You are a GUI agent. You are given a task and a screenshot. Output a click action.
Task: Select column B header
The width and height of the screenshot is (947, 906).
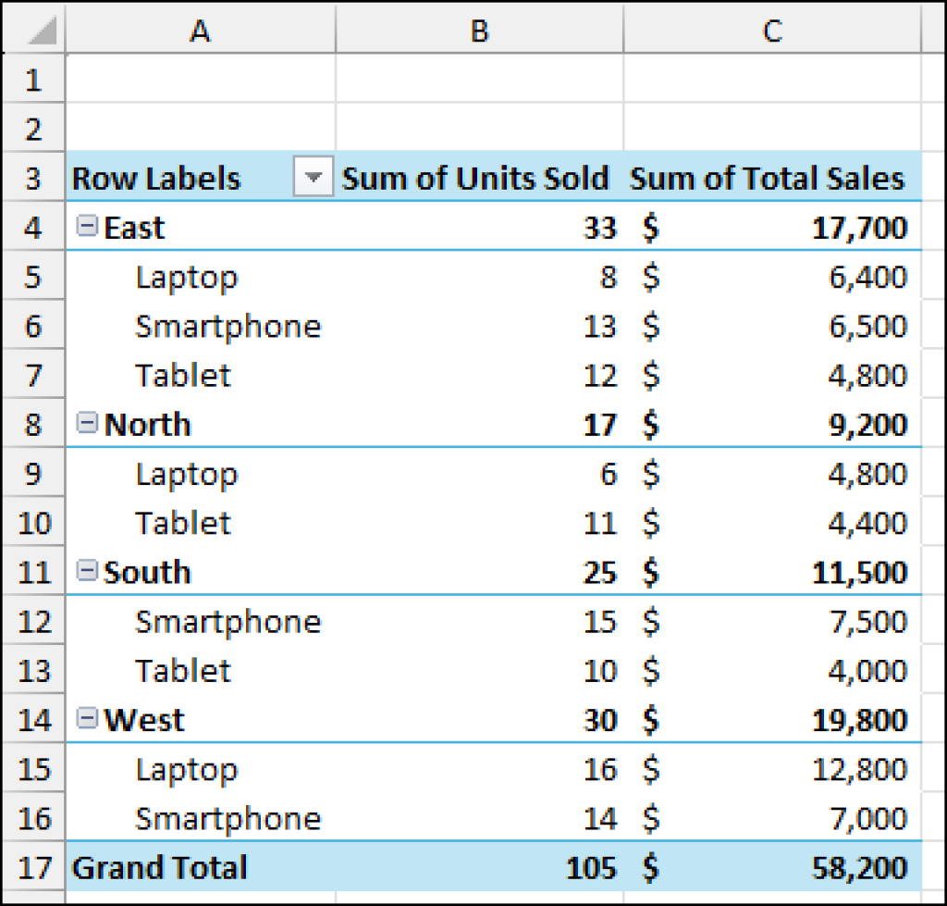pos(478,31)
